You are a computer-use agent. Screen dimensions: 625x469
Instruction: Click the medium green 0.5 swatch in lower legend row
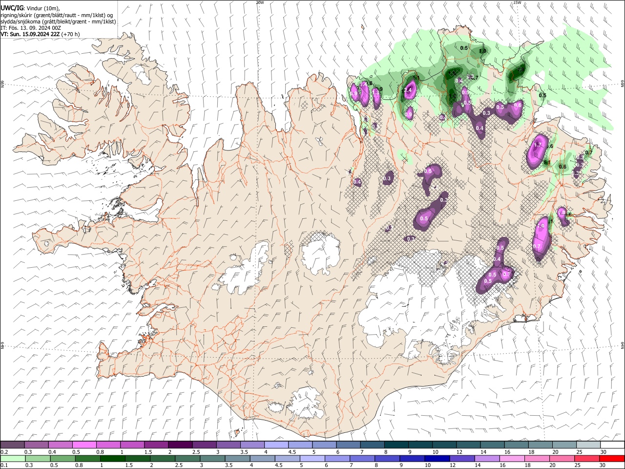coord(62,458)
